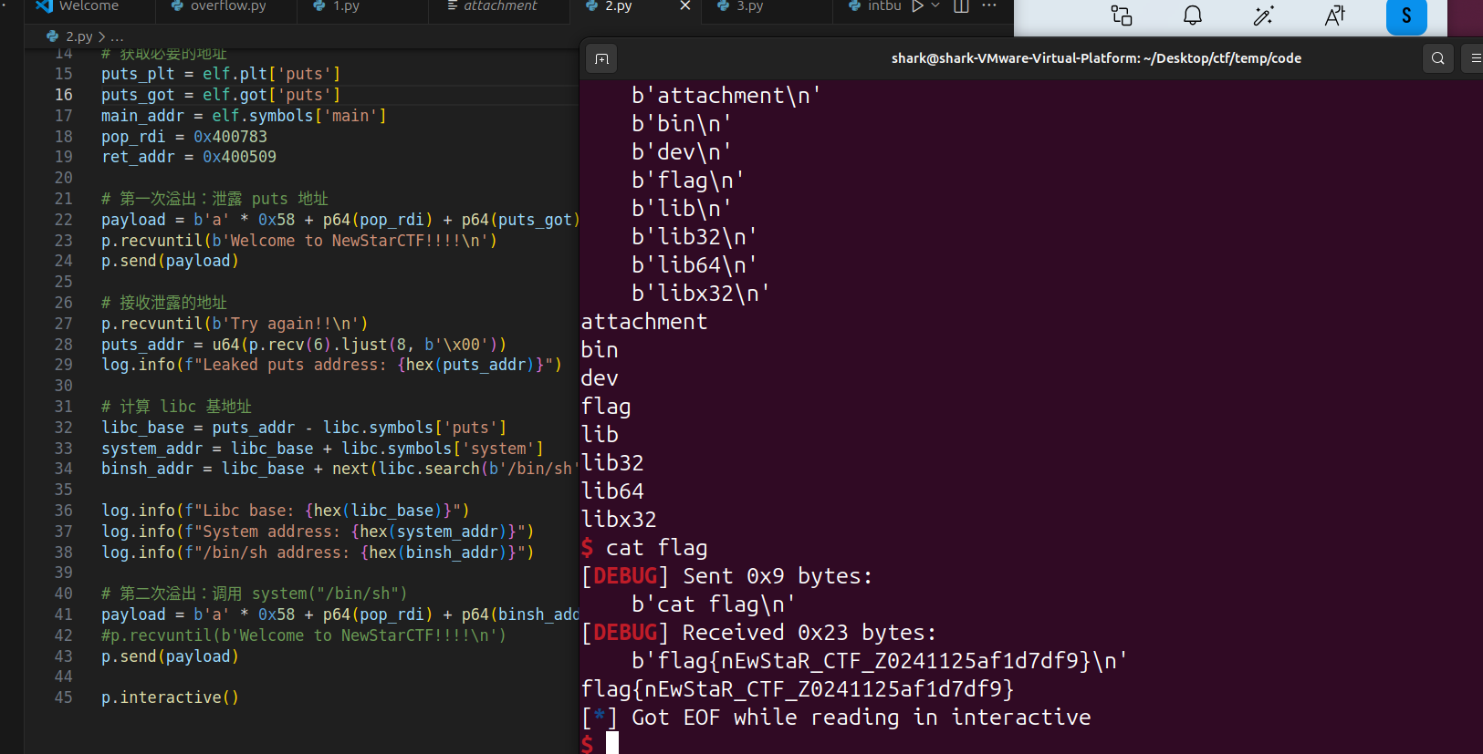
Task: Place cursor on pop_rdi = 0x400783 line
Action: (x=184, y=137)
